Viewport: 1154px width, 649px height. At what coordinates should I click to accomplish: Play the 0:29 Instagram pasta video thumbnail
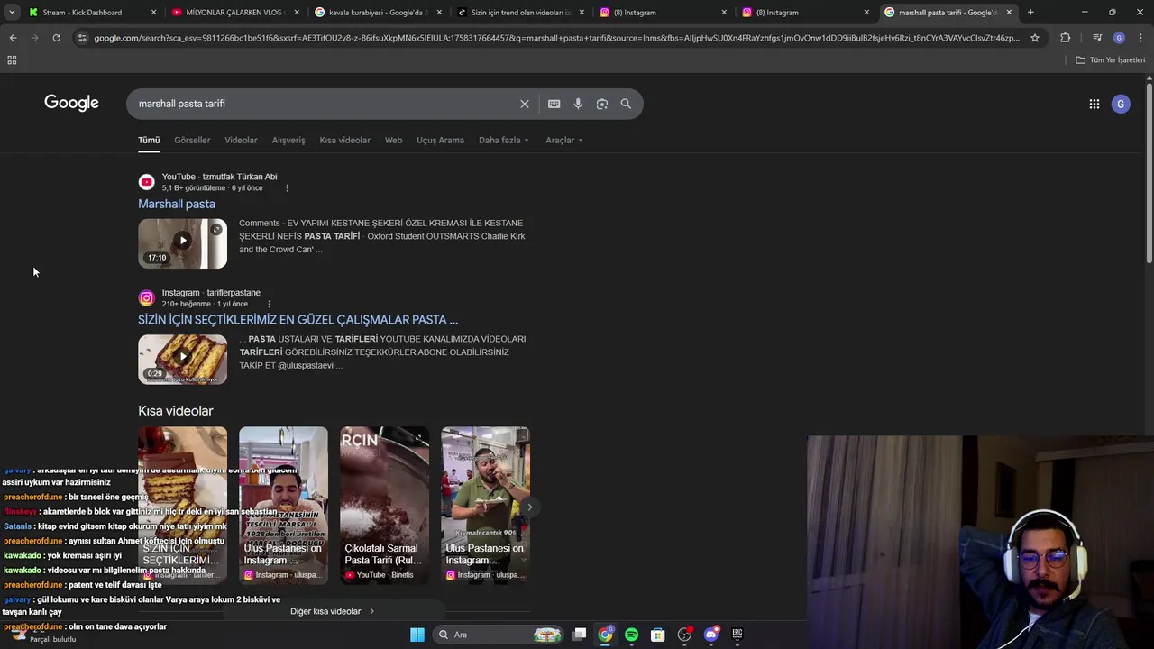[x=182, y=360]
